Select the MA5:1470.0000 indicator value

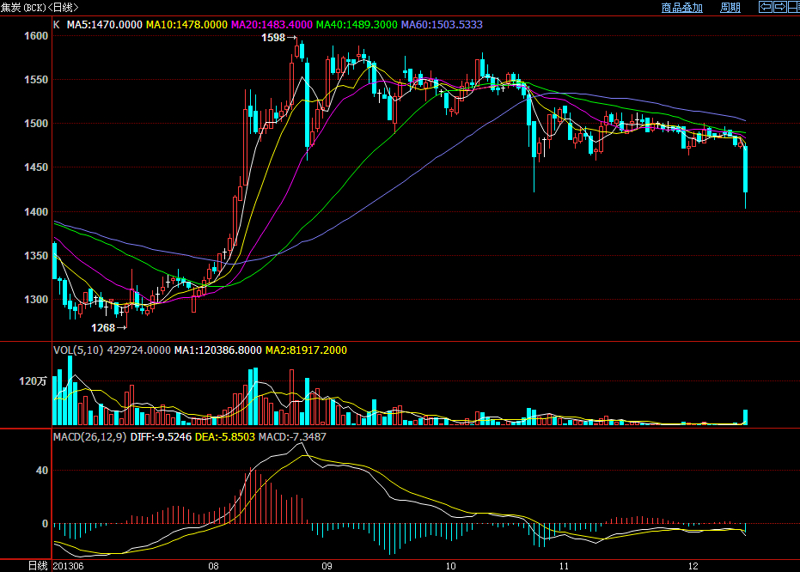tap(105, 24)
